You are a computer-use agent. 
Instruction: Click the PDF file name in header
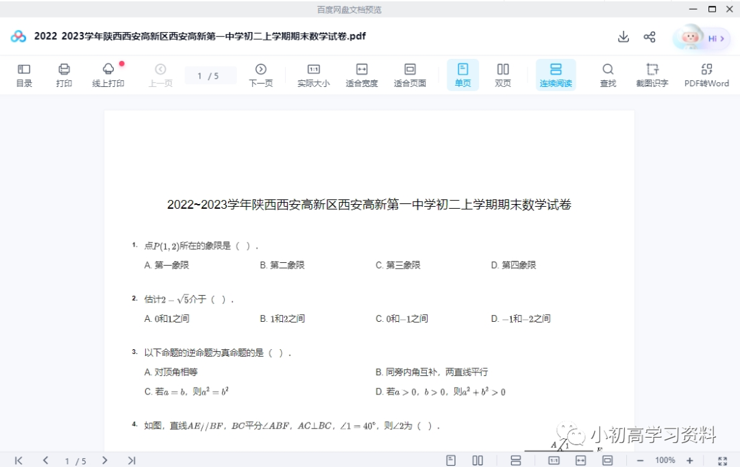point(199,36)
